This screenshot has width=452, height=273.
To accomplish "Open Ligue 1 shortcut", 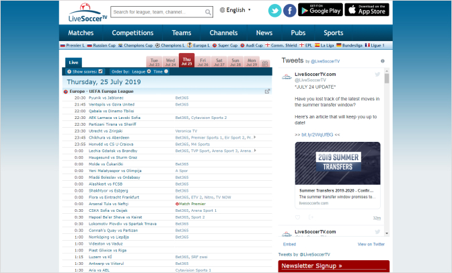I will (375, 46).
